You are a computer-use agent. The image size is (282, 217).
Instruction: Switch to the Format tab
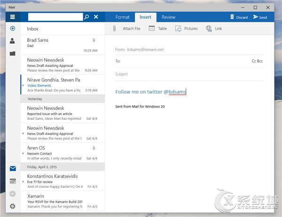click(123, 17)
